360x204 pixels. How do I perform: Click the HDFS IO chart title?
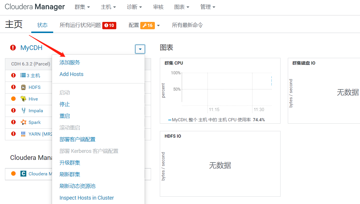(x=173, y=136)
